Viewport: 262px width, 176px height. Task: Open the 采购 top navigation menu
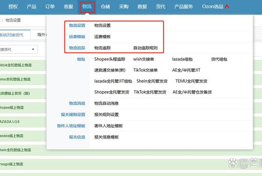coord(124,6)
